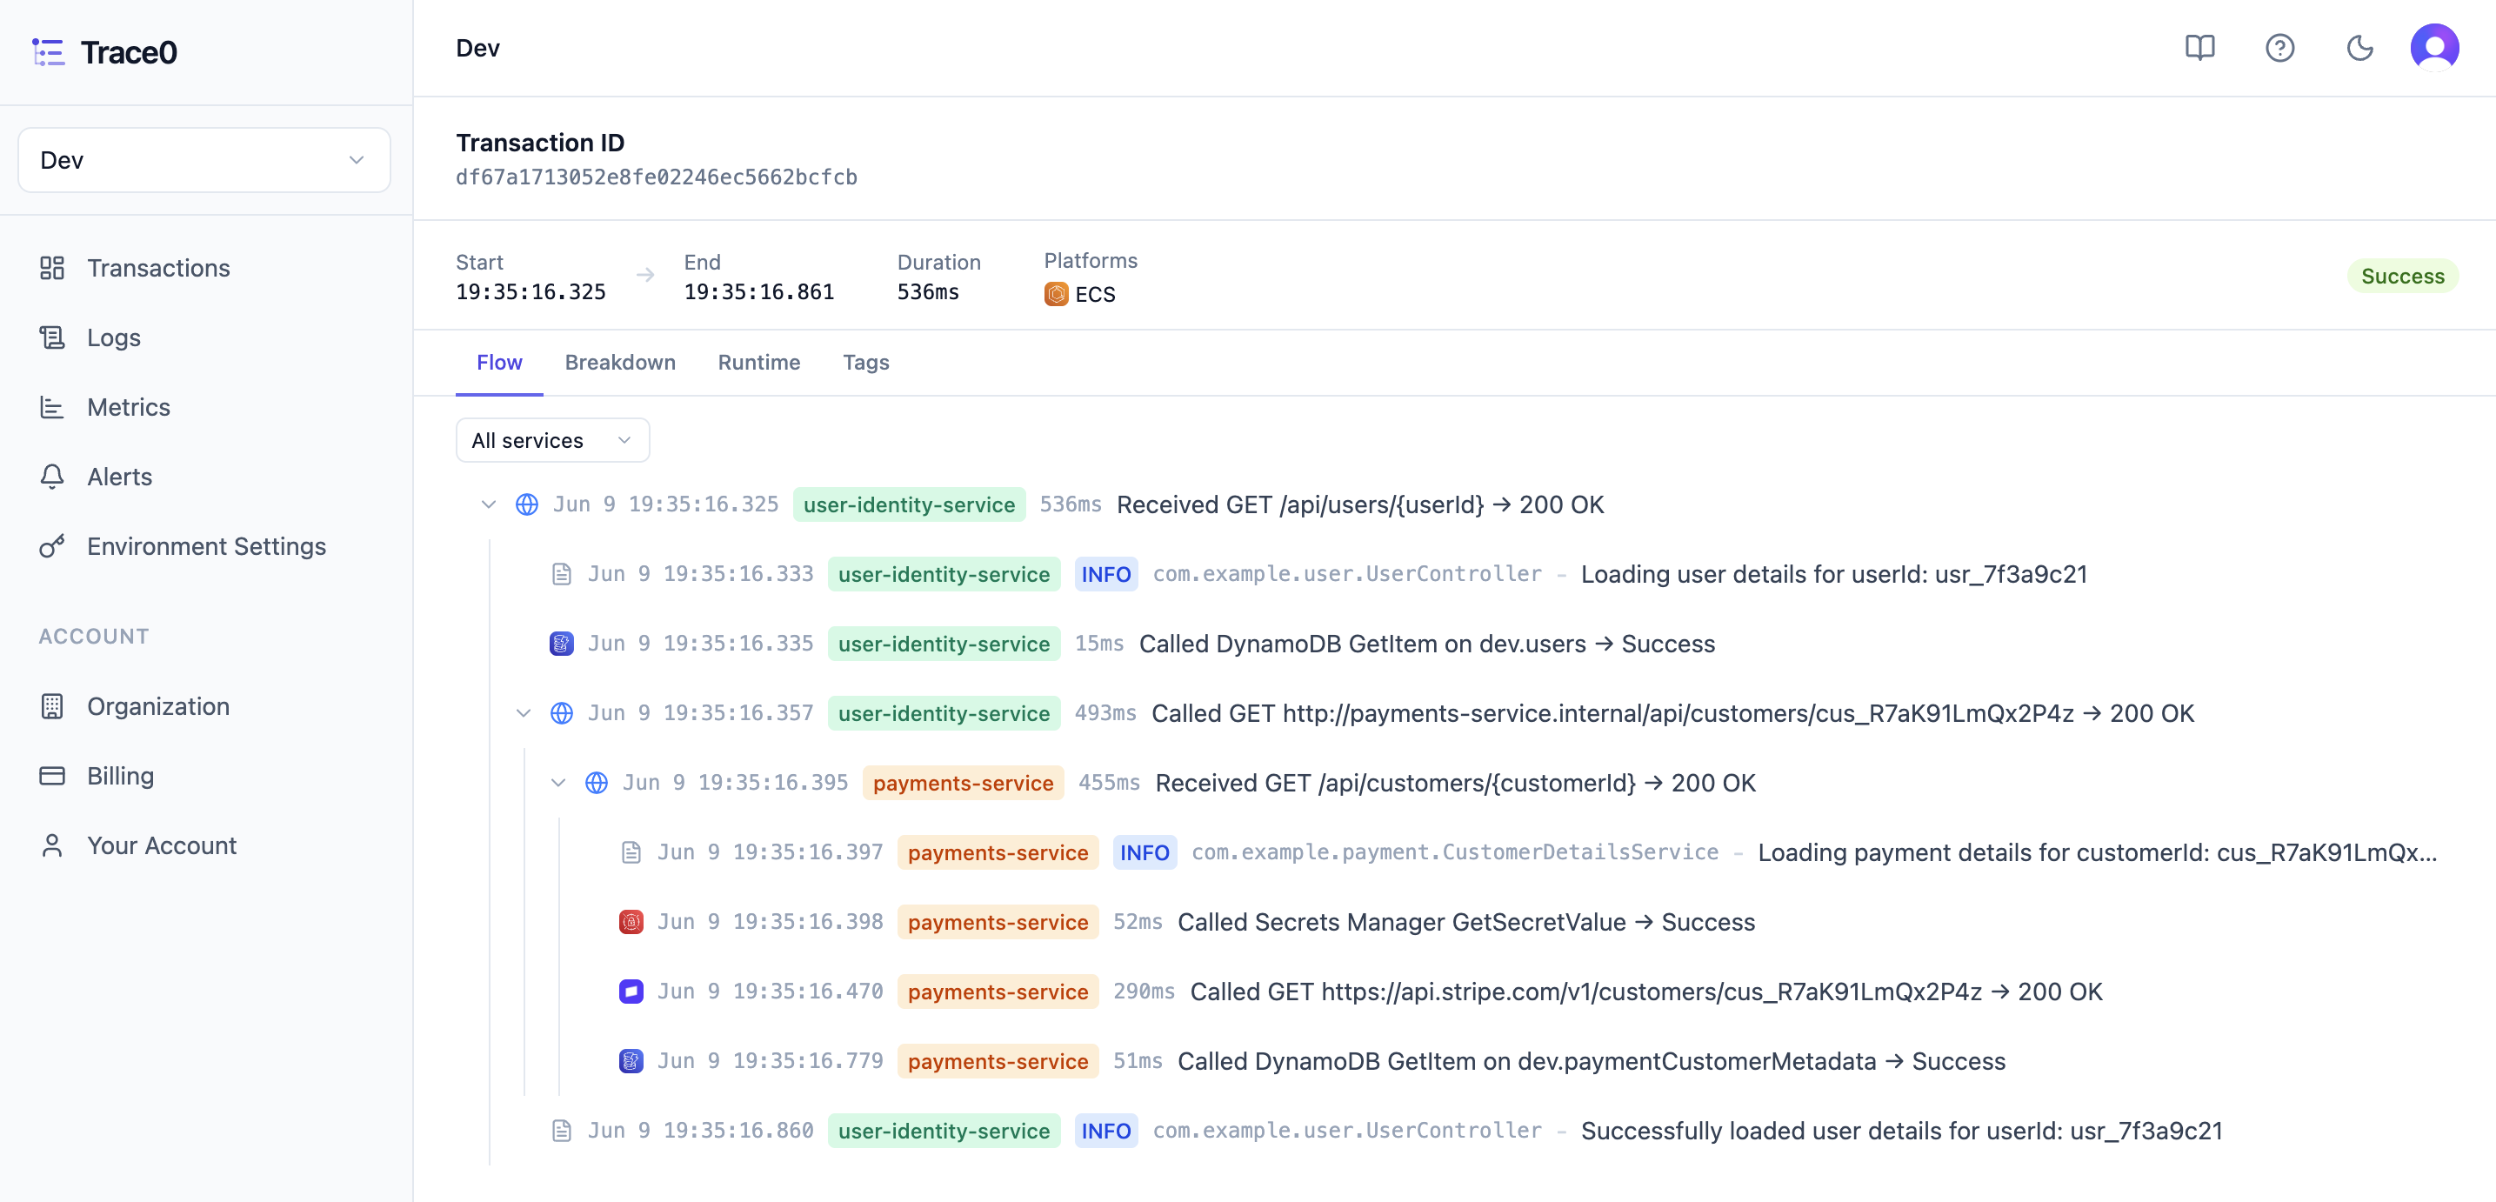Switch to the Tags tab
Viewport: 2496px width, 1202px height.
[x=866, y=363]
